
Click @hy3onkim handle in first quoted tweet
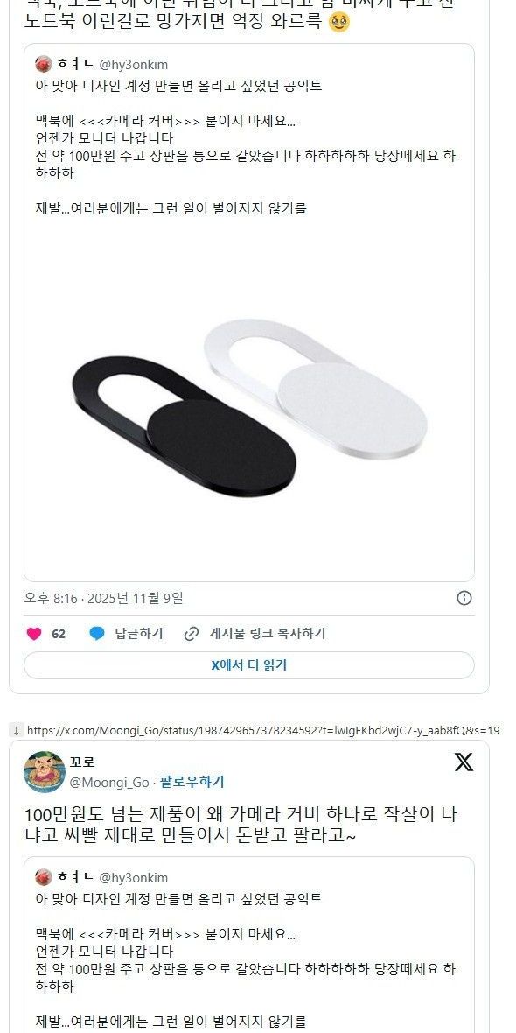pos(134,65)
